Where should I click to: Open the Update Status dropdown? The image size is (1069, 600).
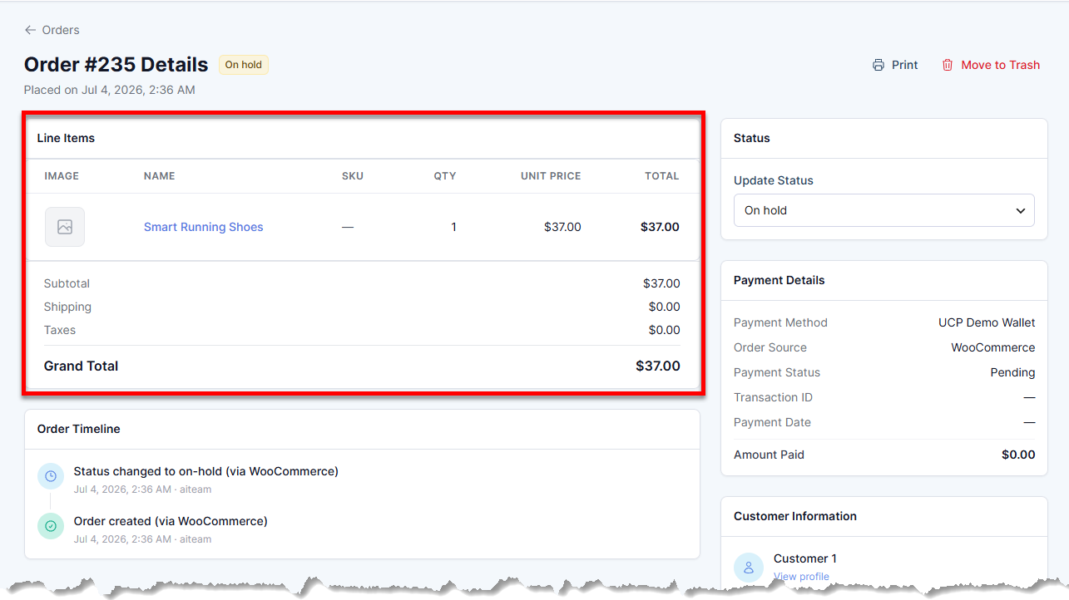[x=883, y=210]
